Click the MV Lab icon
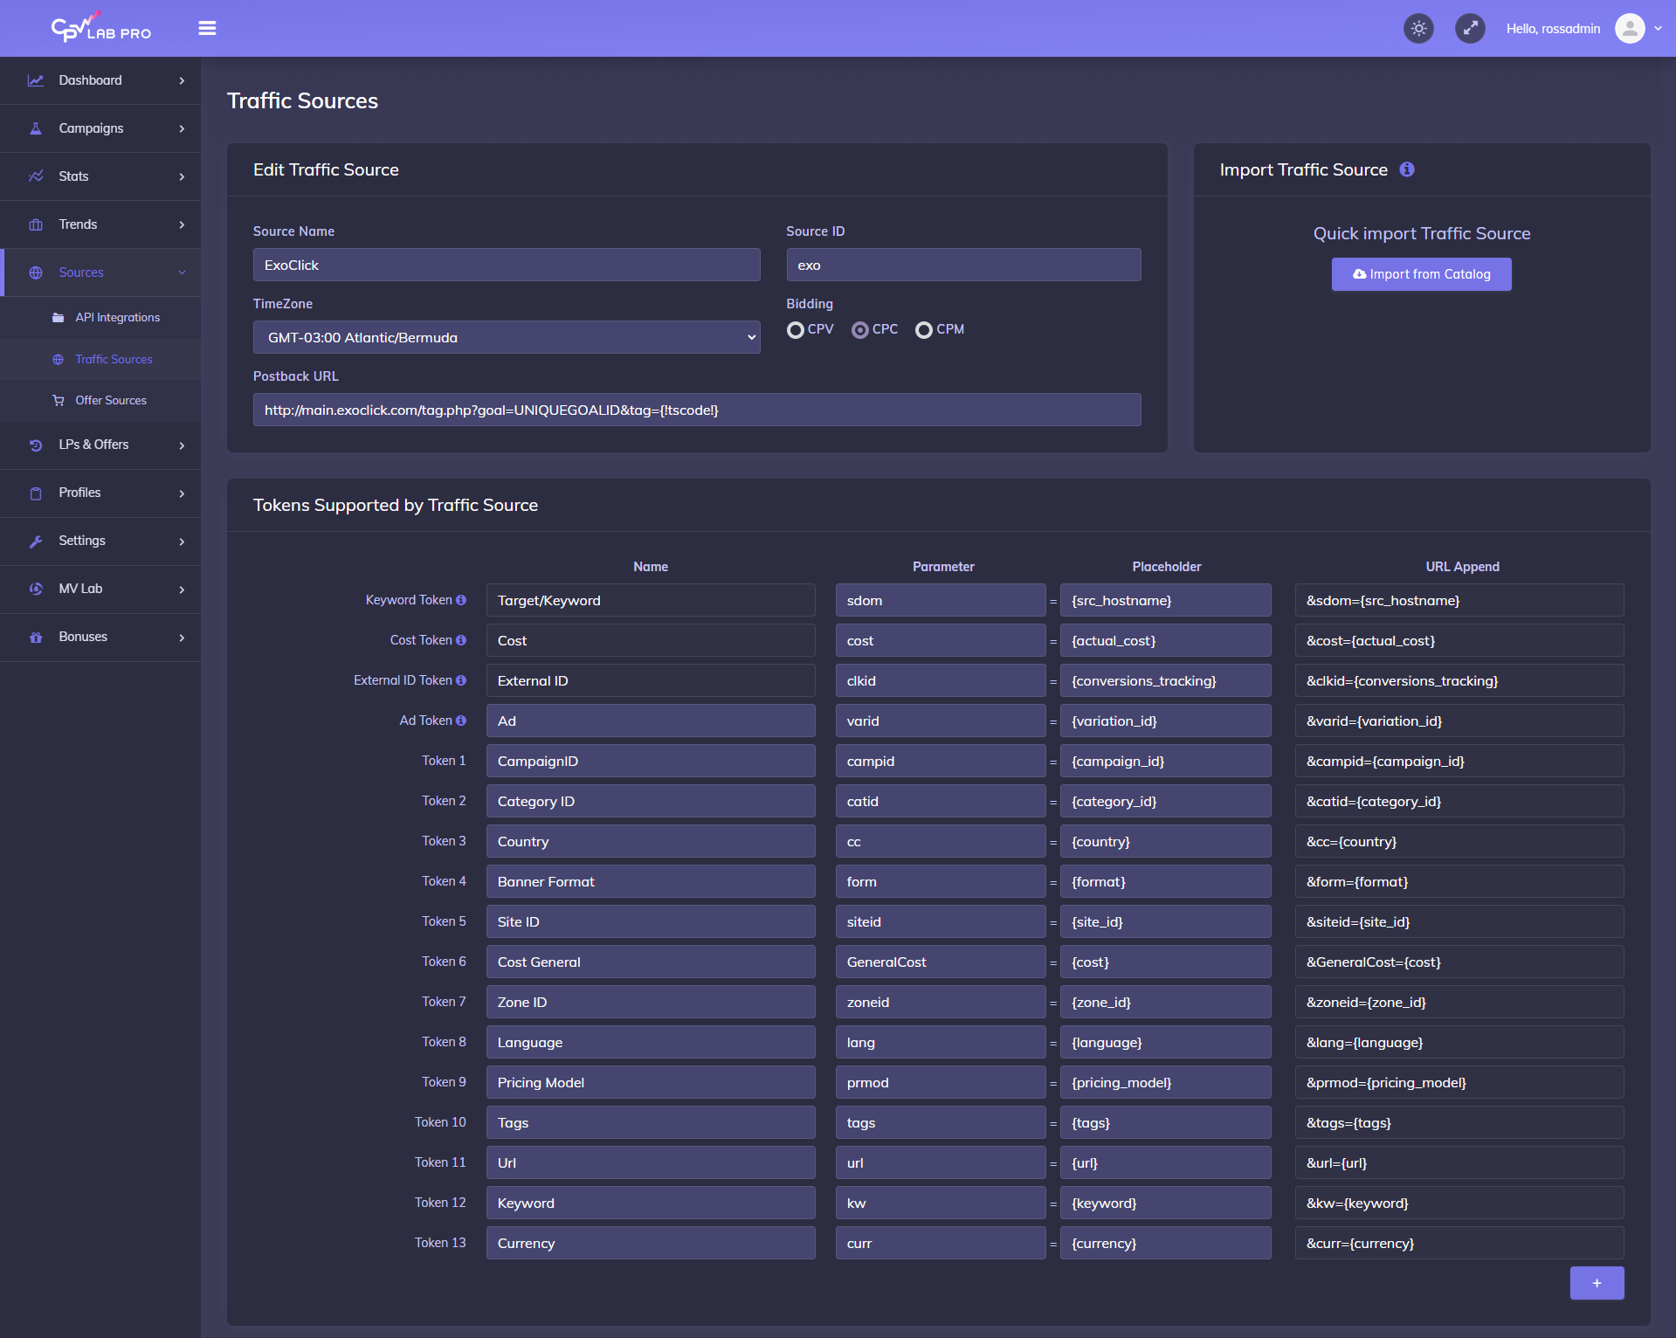This screenshot has height=1338, width=1676. click(36, 590)
